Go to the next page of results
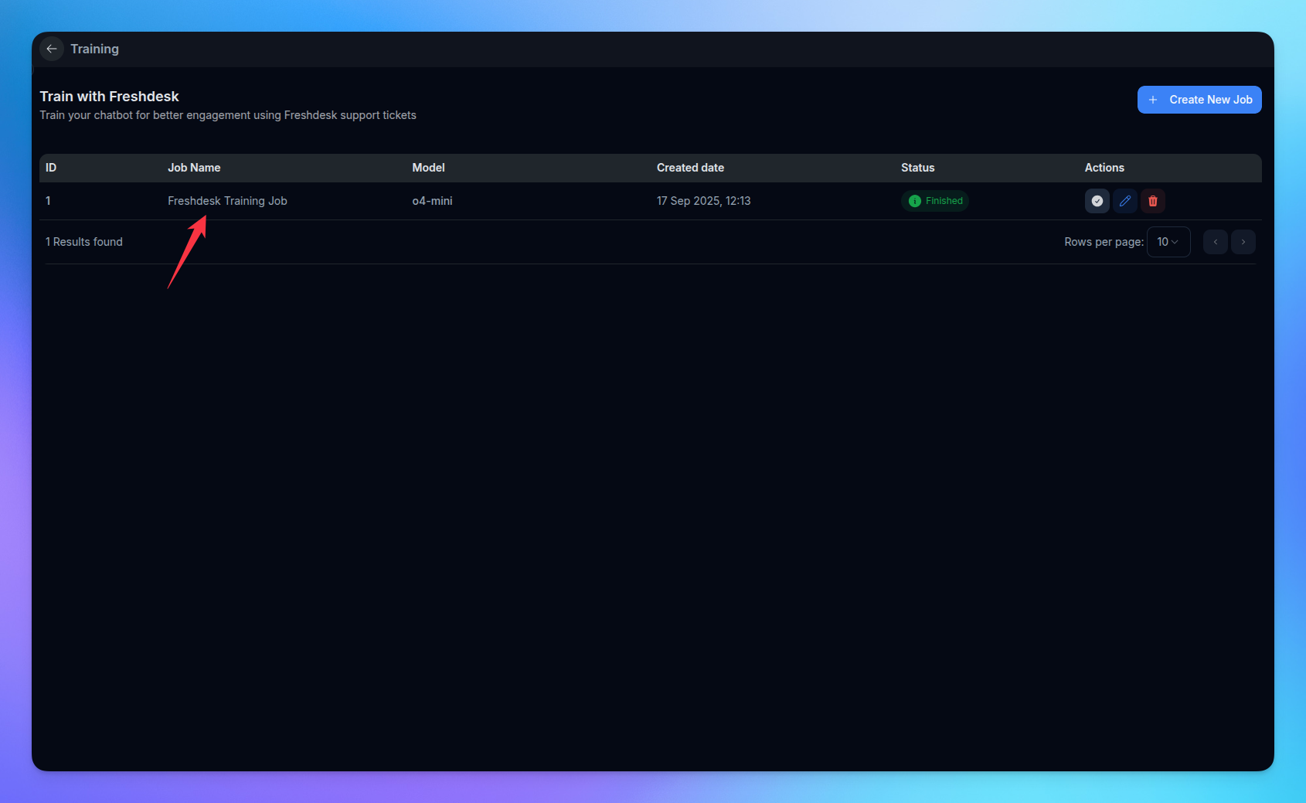This screenshot has height=803, width=1306. tap(1243, 242)
